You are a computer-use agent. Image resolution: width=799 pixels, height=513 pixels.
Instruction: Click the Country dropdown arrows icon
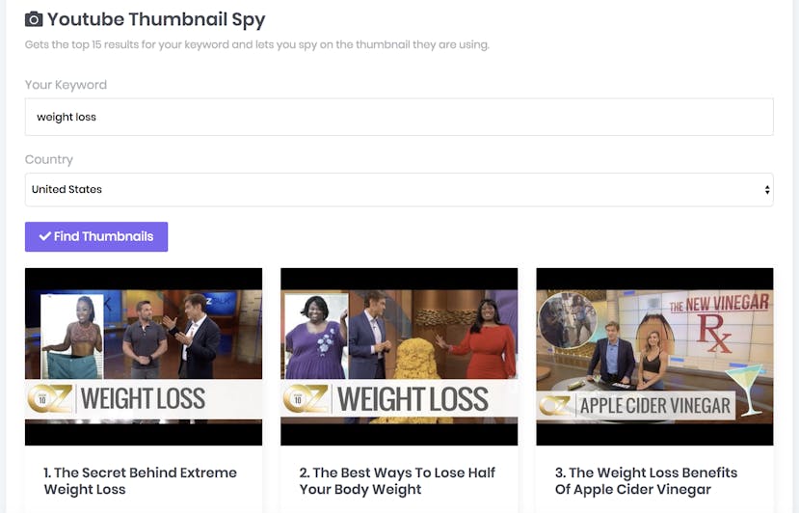click(x=767, y=190)
